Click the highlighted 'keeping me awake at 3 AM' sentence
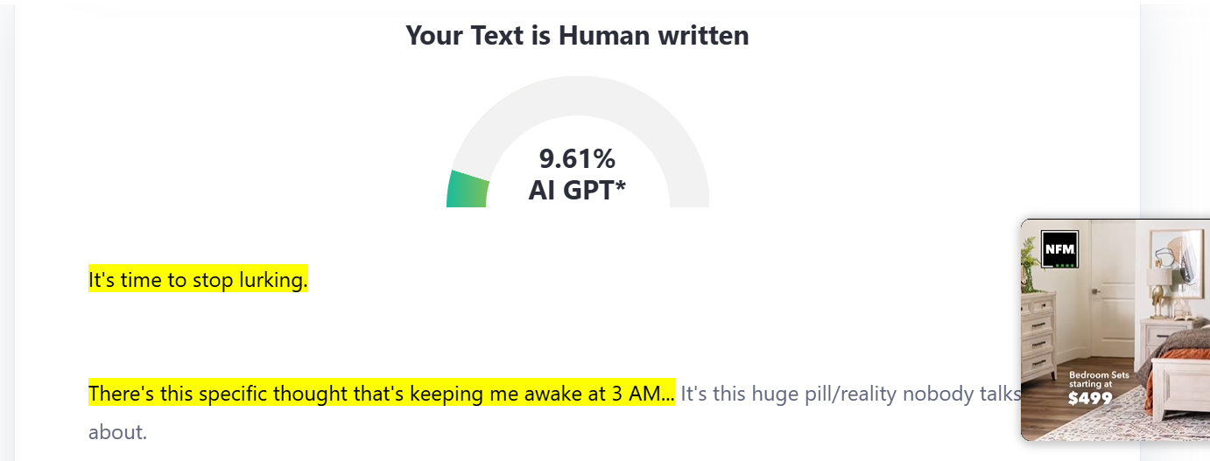 point(381,394)
